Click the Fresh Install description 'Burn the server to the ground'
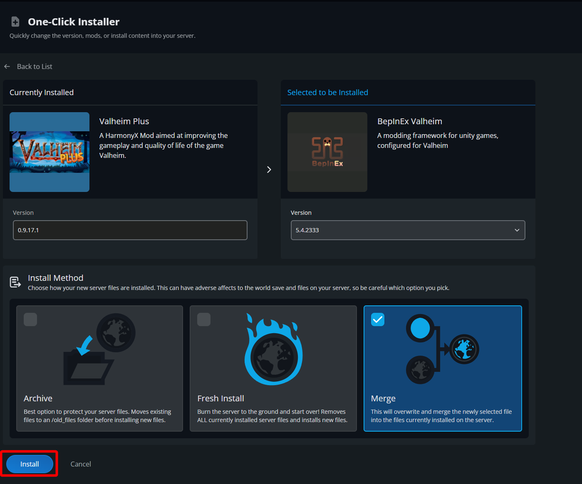The width and height of the screenshot is (582, 484). (x=272, y=416)
